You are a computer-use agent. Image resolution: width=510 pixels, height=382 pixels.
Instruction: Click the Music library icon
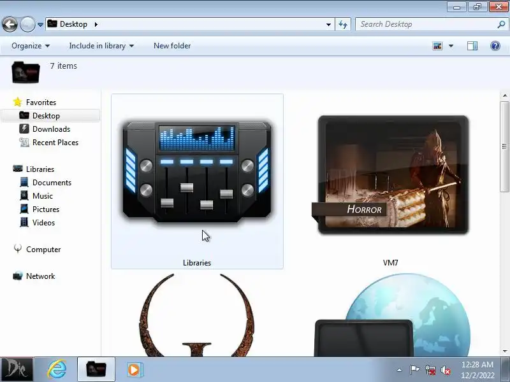[24, 195]
